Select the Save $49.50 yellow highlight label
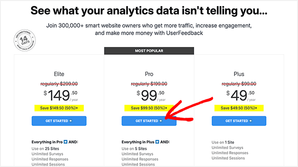The height and width of the screenshot is (167, 298). [239, 108]
